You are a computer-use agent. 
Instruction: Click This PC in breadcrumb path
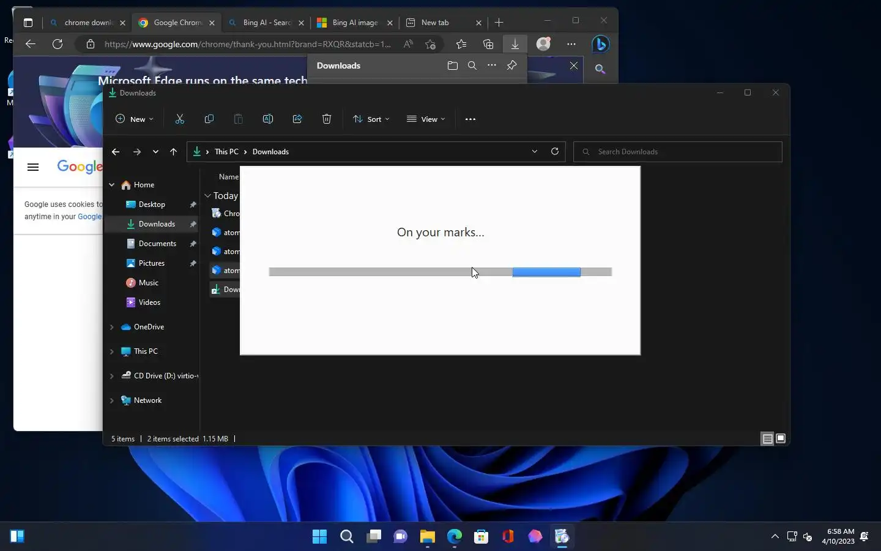[226, 152]
